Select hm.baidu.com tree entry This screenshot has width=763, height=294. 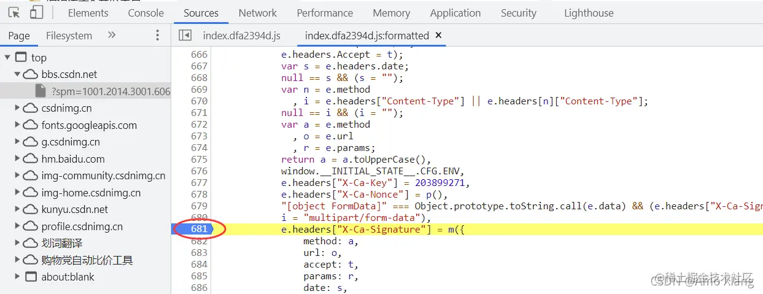click(73, 159)
